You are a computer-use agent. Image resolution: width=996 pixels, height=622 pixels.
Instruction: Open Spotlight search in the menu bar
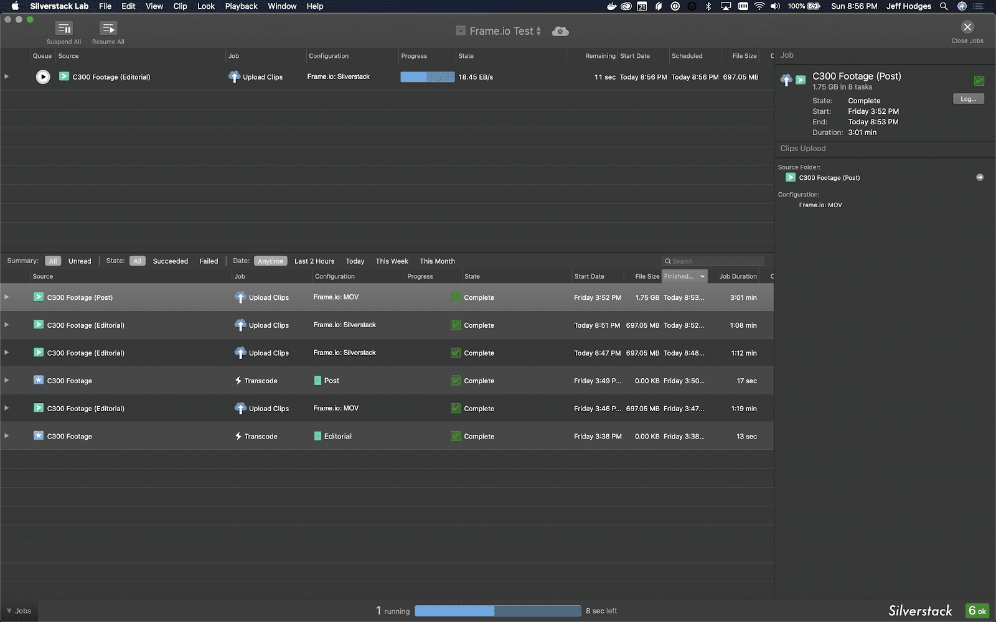pyautogui.click(x=944, y=6)
